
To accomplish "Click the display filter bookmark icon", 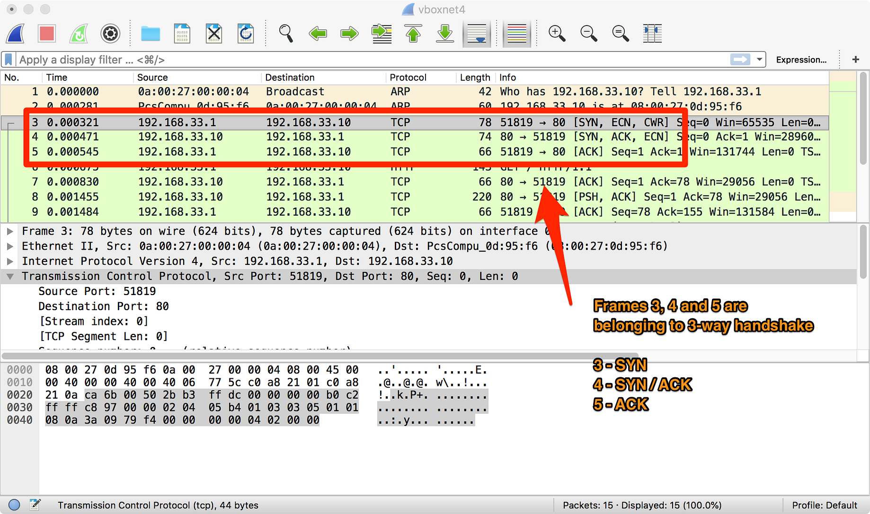I will tap(9, 60).
